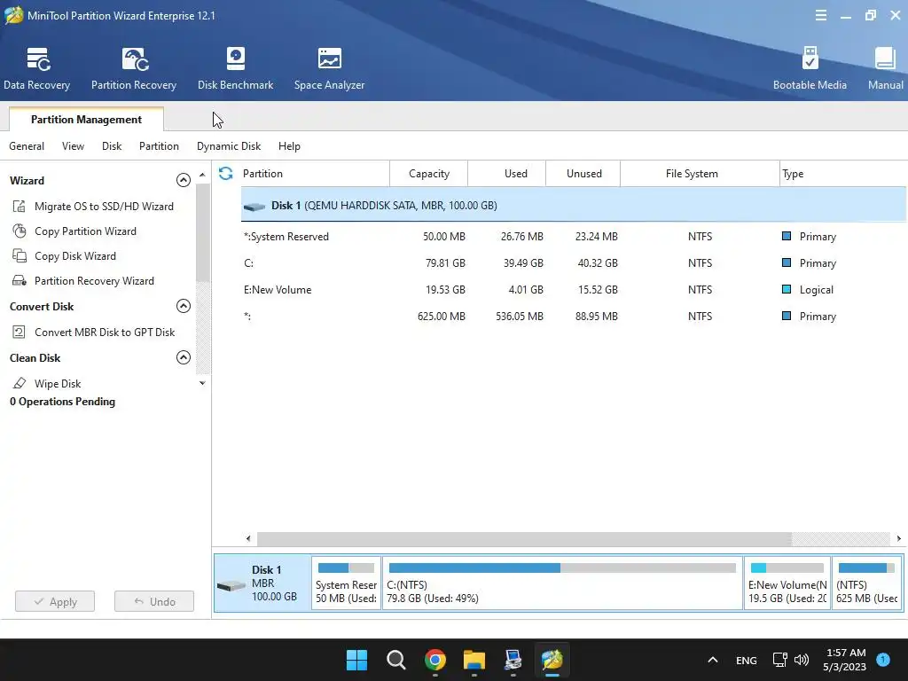Open the Dynamic Disk menu
This screenshot has width=908, height=681.
point(229,146)
